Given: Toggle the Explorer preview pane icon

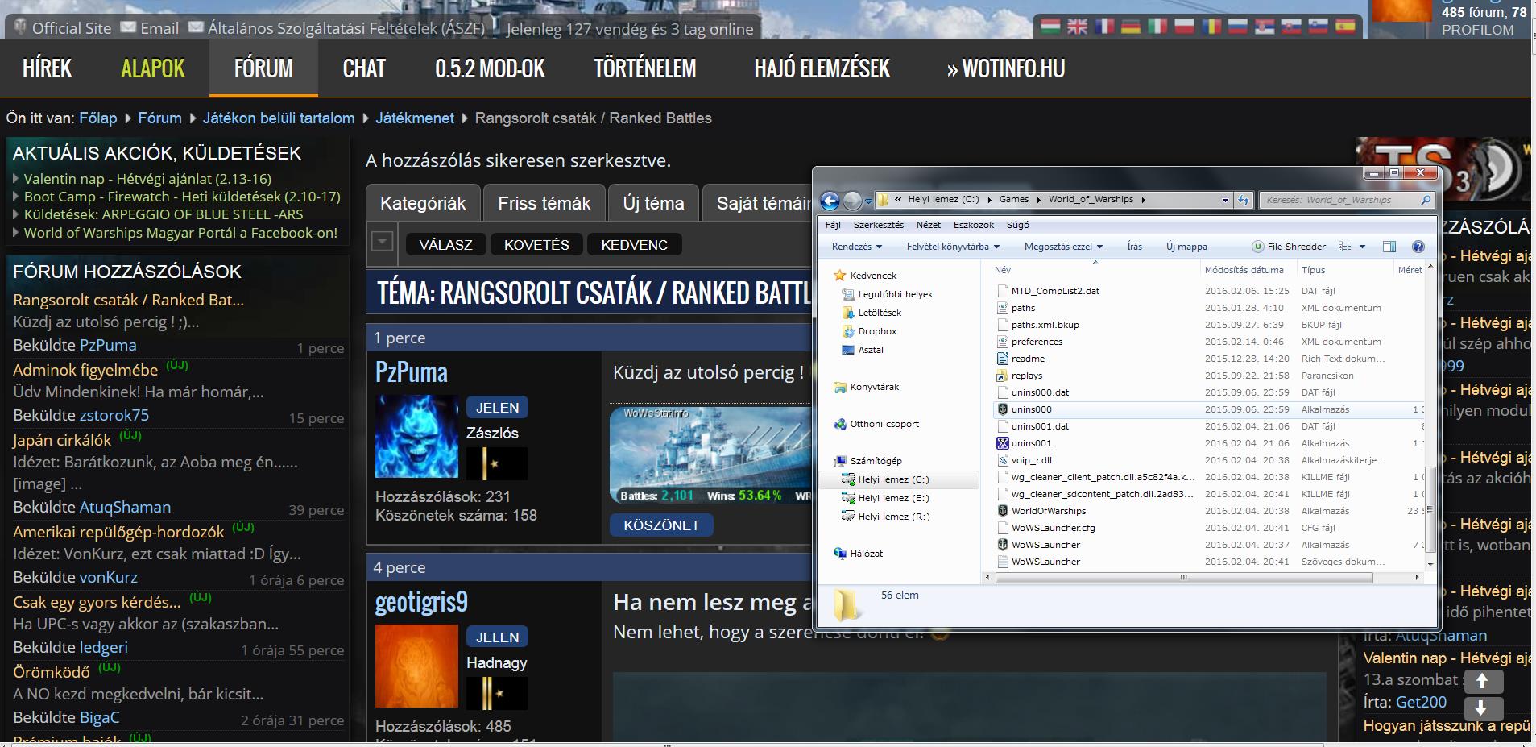Looking at the screenshot, I should point(1389,247).
